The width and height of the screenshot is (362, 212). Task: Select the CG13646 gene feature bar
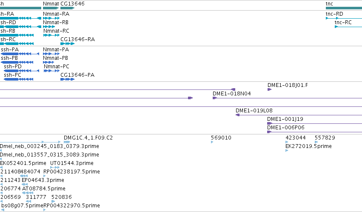[x=67, y=8]
